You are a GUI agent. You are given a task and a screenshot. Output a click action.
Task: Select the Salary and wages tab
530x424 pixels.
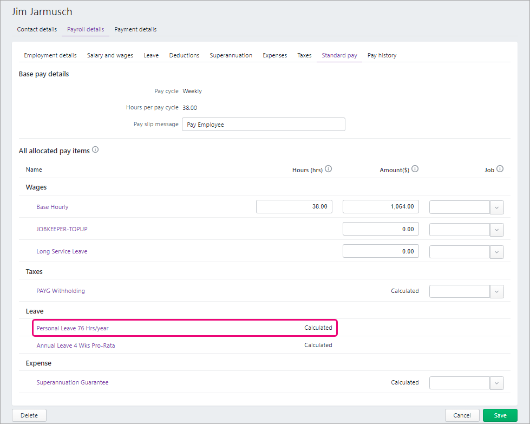click(x=110, y=55)
